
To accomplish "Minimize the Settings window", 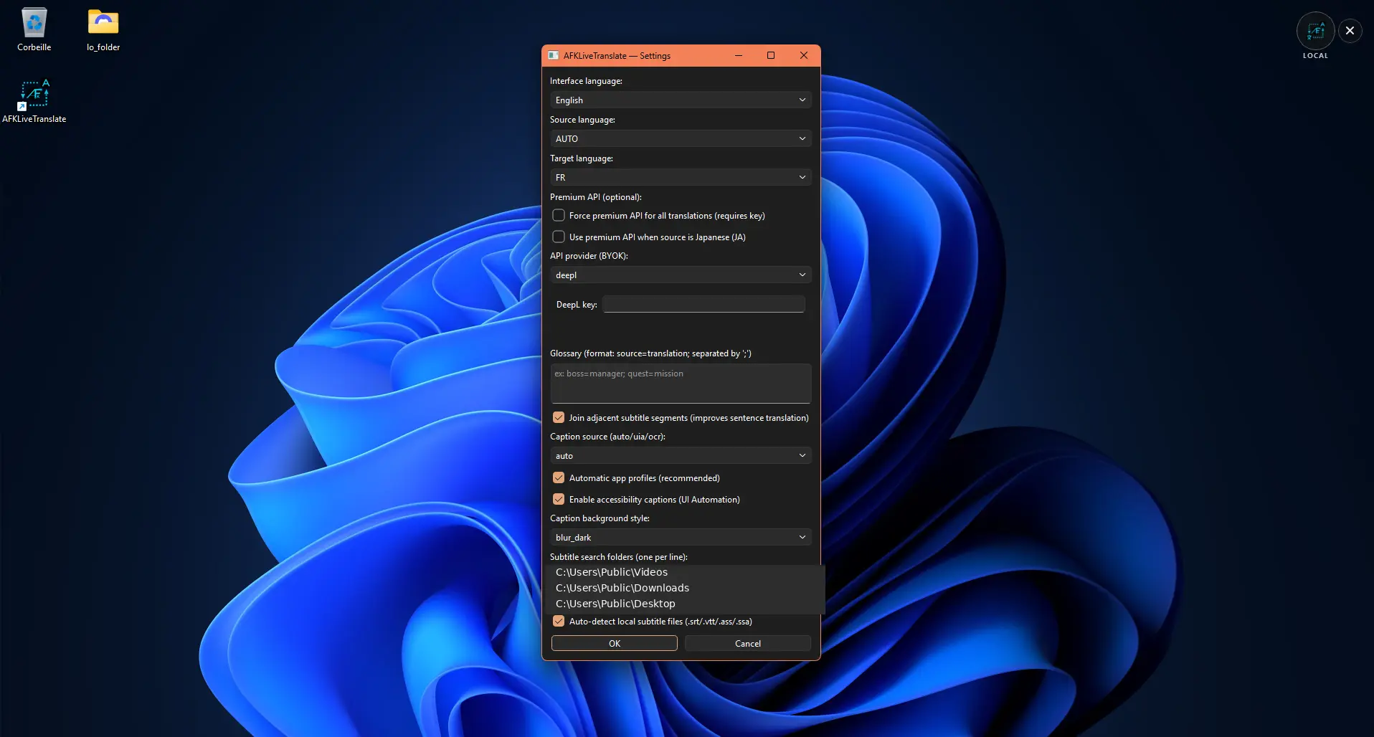I will (739, 55).
